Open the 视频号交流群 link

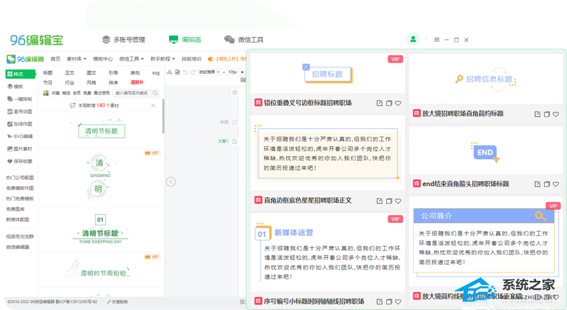point(20,236)
